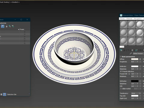The image size is (144, 108).
Task: Click the lock icon in Scene Explorer toolbar
Action: (x=7, y=26)
